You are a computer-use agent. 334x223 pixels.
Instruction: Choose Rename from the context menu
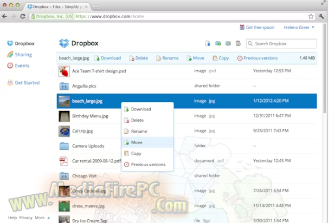[x=148, y=131]
